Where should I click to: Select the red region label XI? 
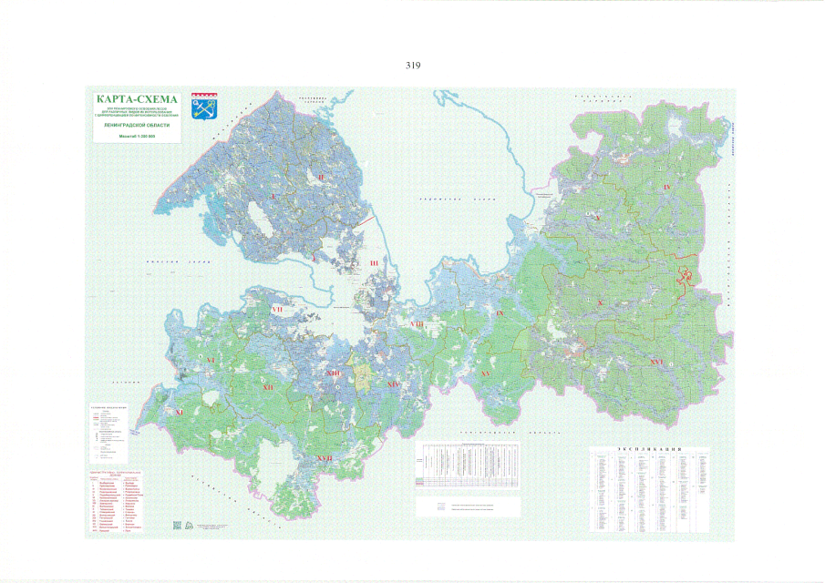(x=179, y=413)
